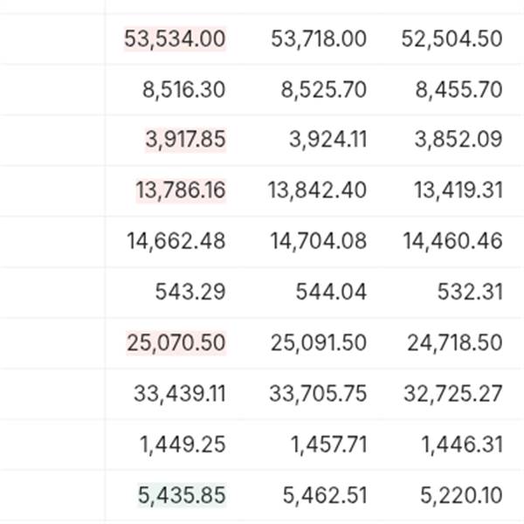
Task: Click the cell with 32,725.27
Action: pyautogui.click(x=452, y=393)
